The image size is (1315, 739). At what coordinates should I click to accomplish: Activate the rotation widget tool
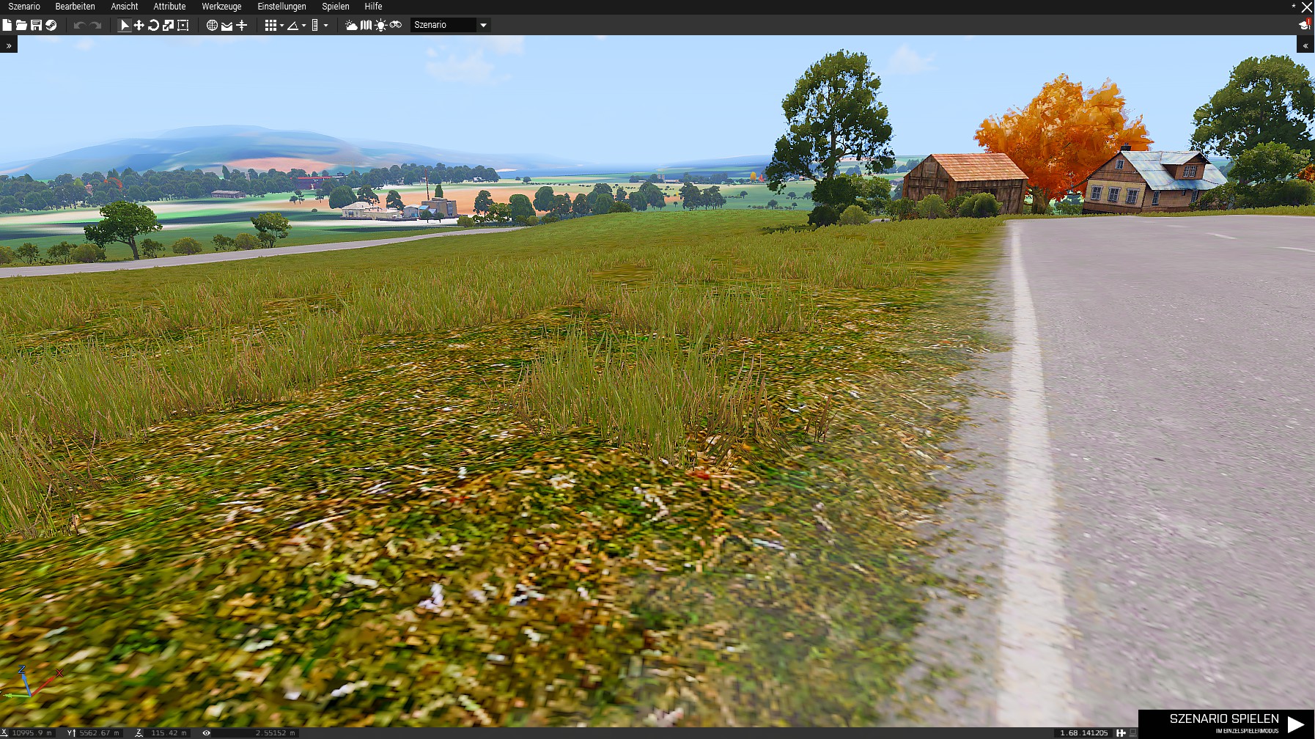click(153, 25)
